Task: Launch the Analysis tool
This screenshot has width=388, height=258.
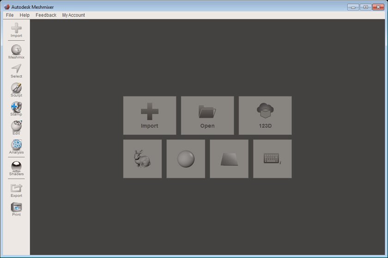Action: coord(16,147)
